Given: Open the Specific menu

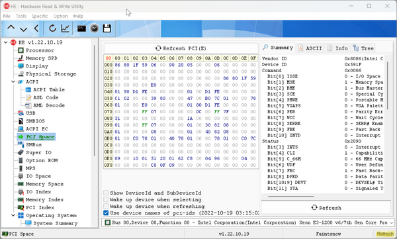Looking at the screenshot, I should 40,16.
